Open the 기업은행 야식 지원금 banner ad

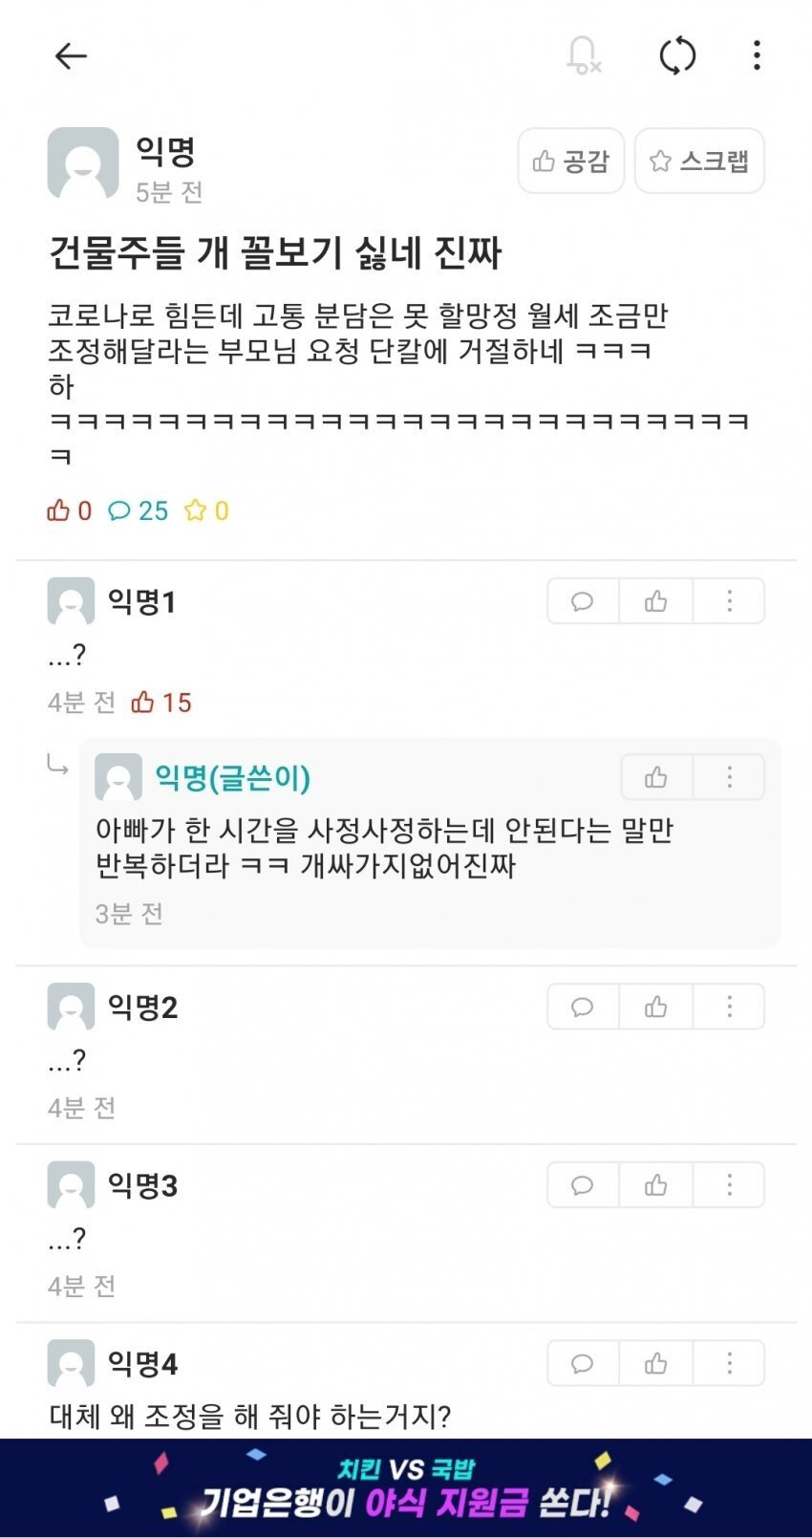click(x=406, y=1487)
